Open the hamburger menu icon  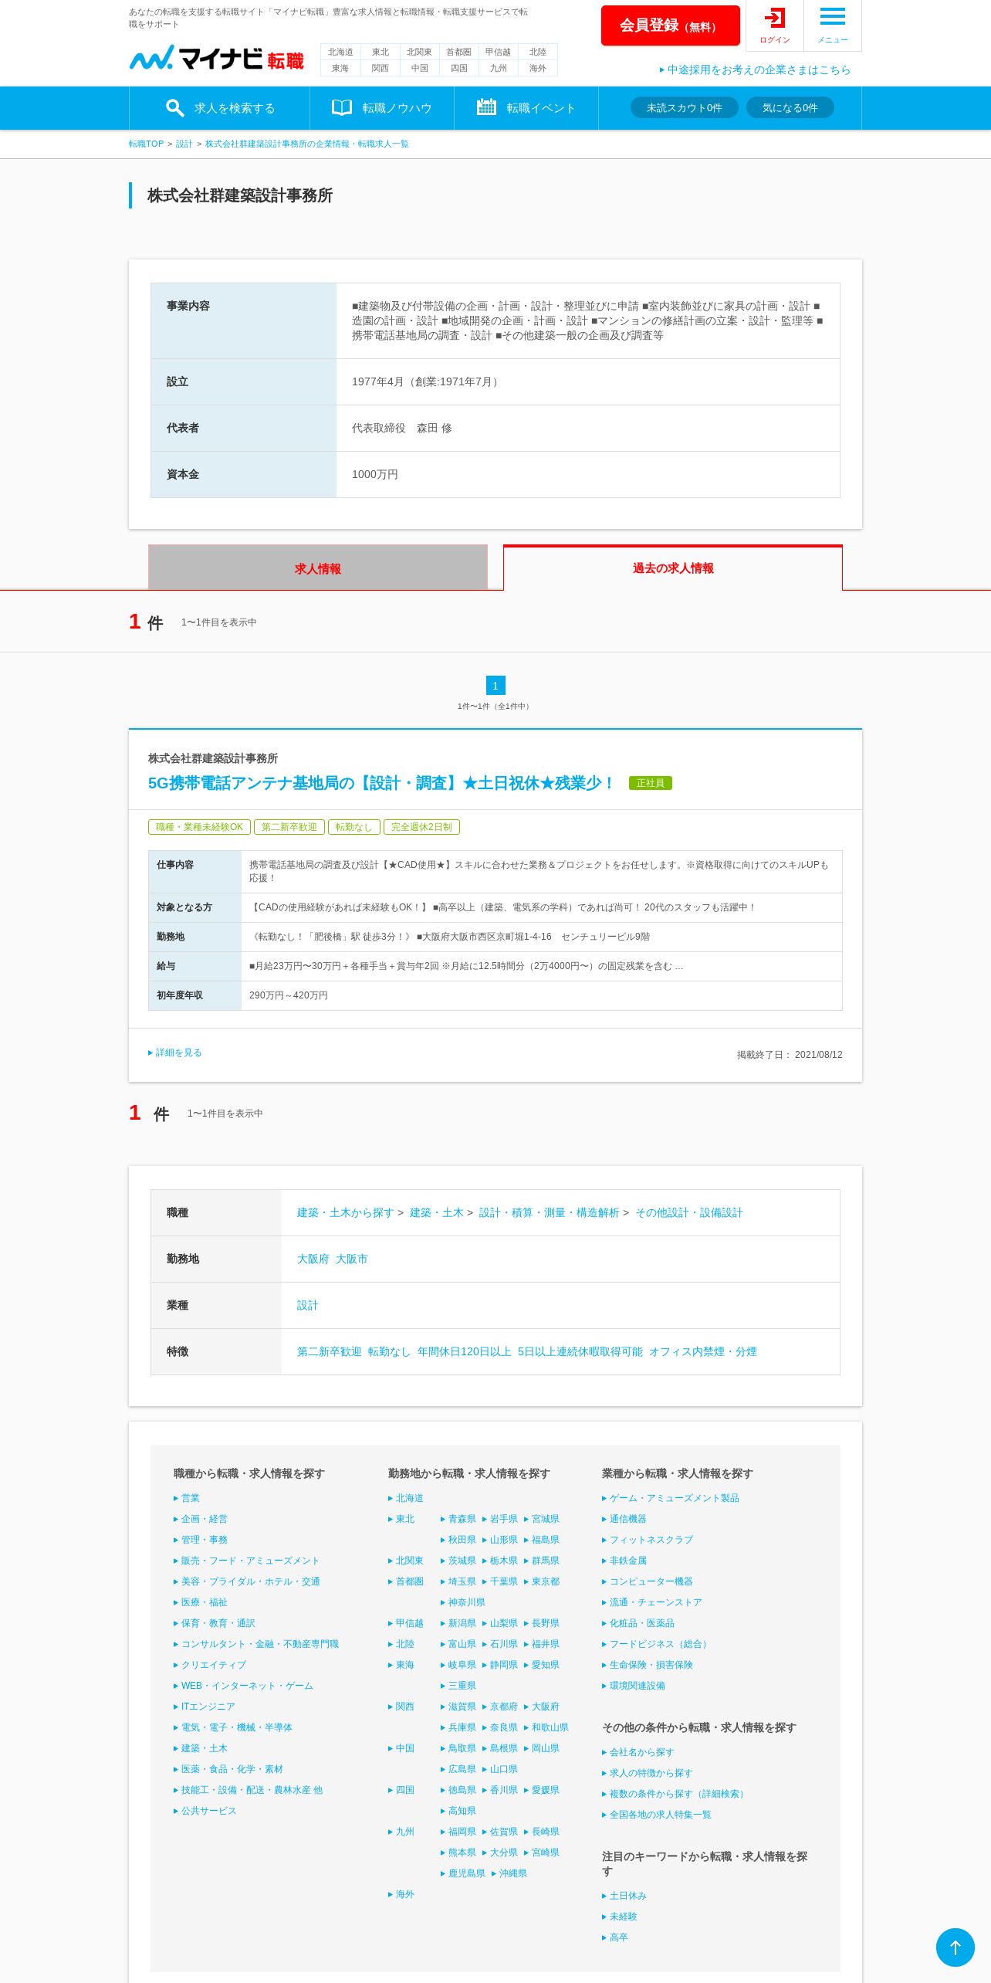(832, 16)
